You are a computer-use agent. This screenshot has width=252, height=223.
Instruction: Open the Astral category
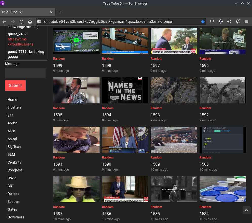pos(12,139)
